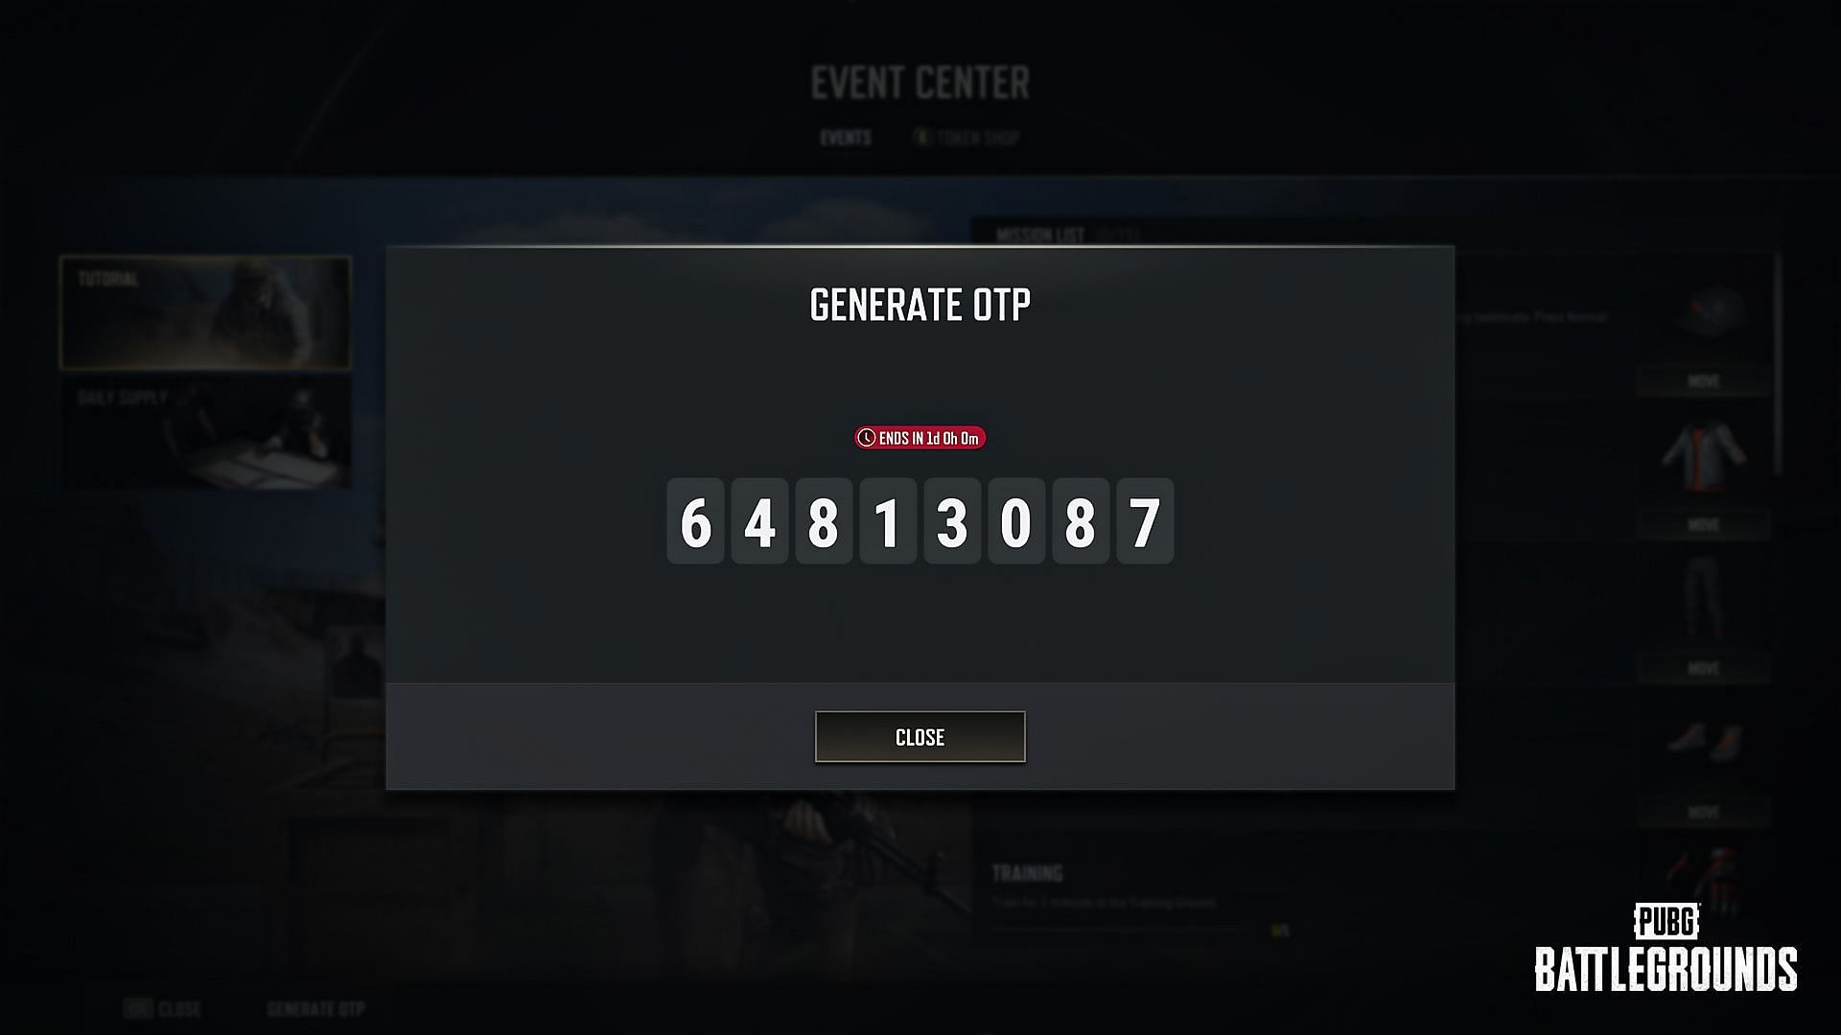The width and height of the screenshot is (1841, 1035).
Task: Click the timer icon next to ENDS IN
Action: point(868,437)
